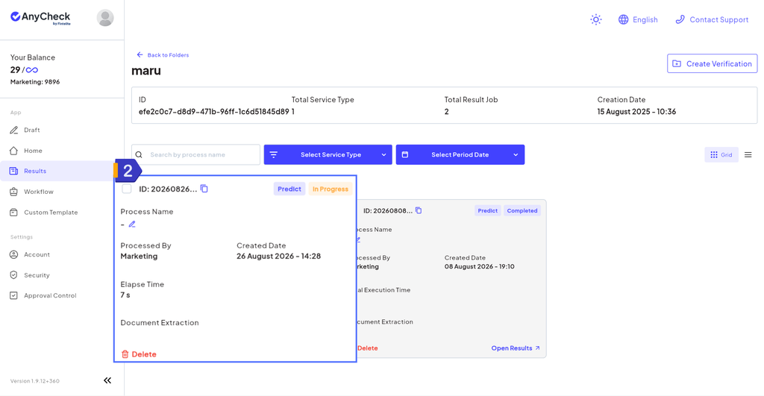Viewport: 764px width, 396px height.
Task: Click the Version 1.9.12+360 label
Action: 35,381
